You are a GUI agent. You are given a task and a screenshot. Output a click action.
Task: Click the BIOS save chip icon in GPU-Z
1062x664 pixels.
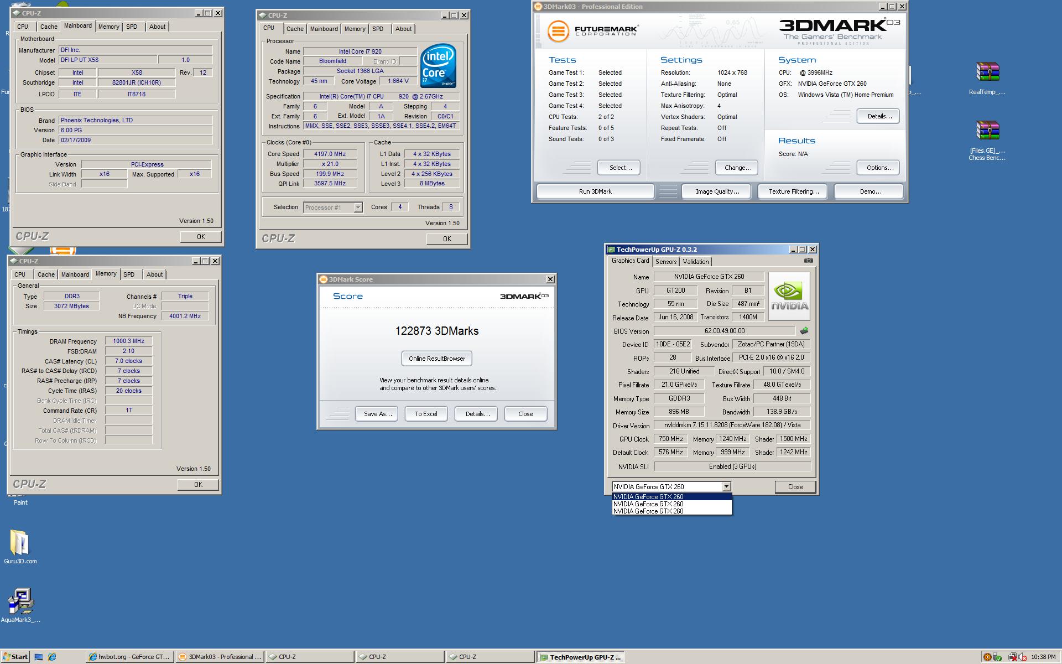point(804,331)
